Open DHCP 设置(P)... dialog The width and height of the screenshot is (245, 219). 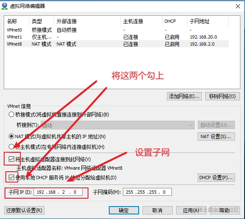tap(216, 178)
